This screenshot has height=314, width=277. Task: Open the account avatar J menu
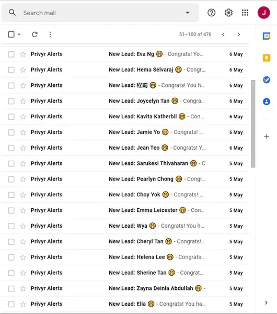[x=264, y=13]
